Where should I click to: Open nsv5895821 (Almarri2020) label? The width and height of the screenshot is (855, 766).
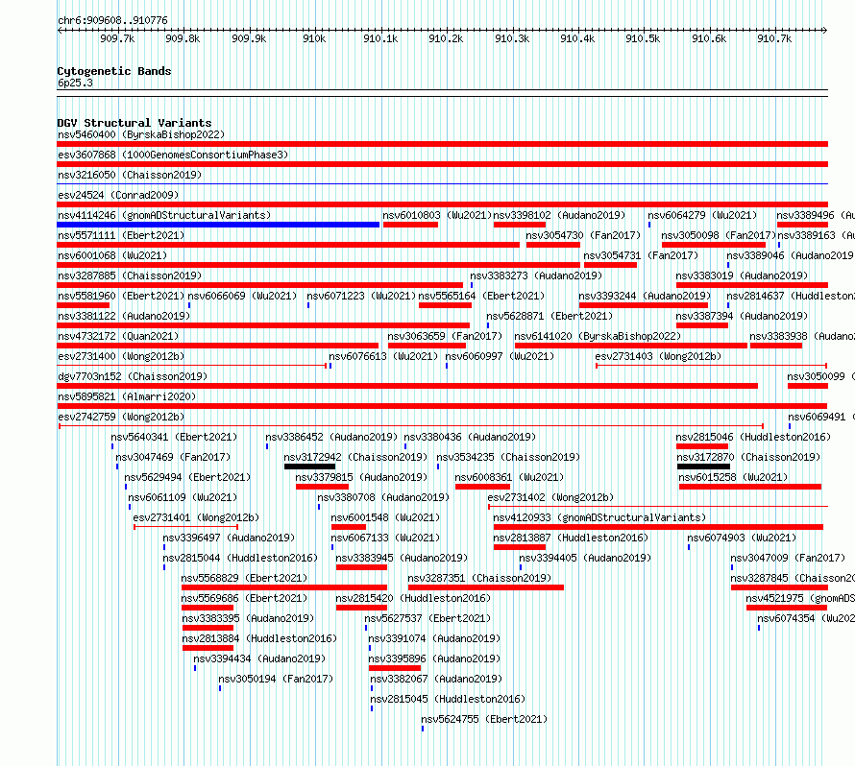tap(127, 396)
